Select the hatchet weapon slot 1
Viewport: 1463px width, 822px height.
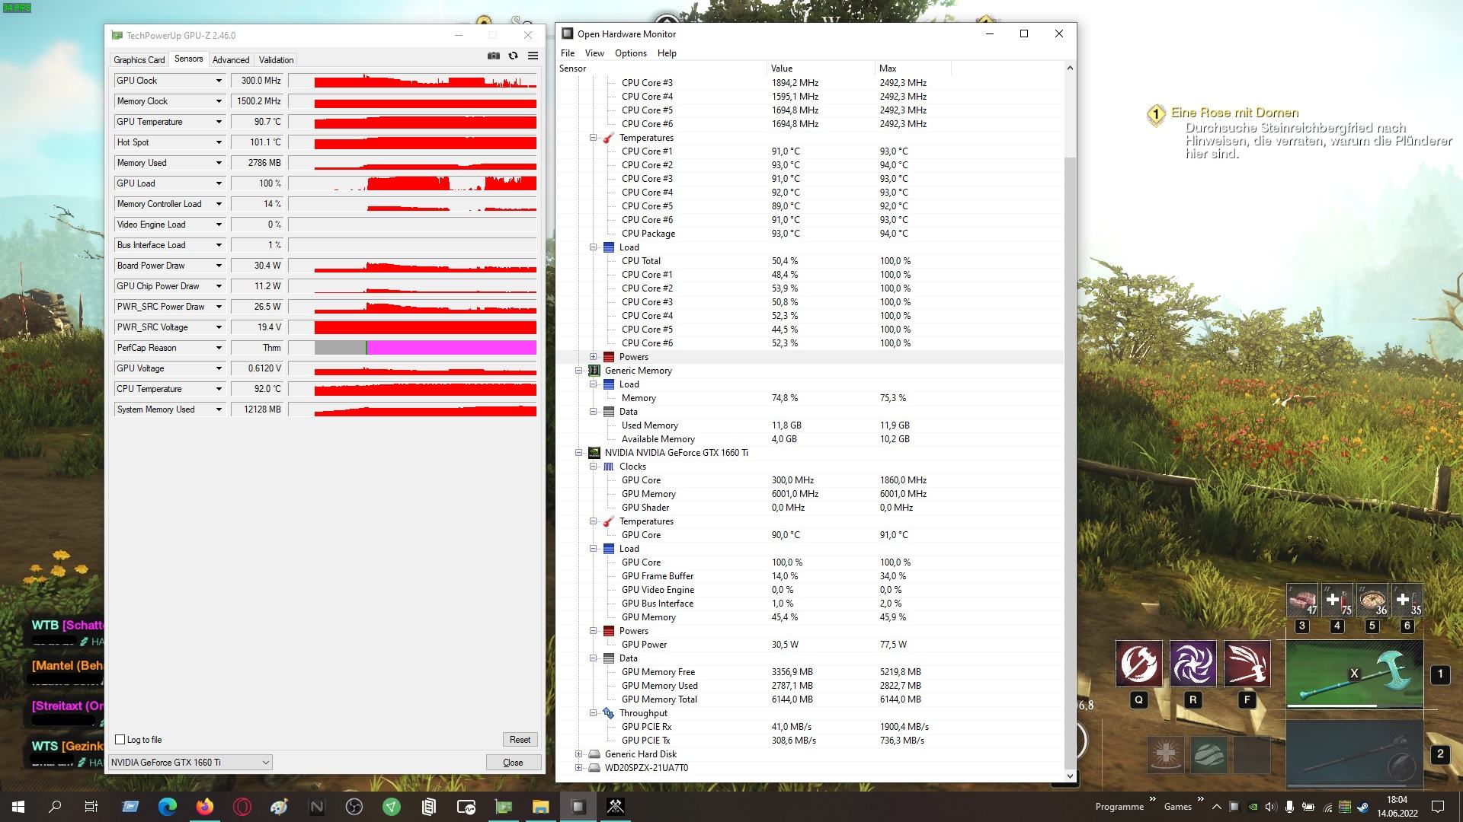coord(1355,674)
